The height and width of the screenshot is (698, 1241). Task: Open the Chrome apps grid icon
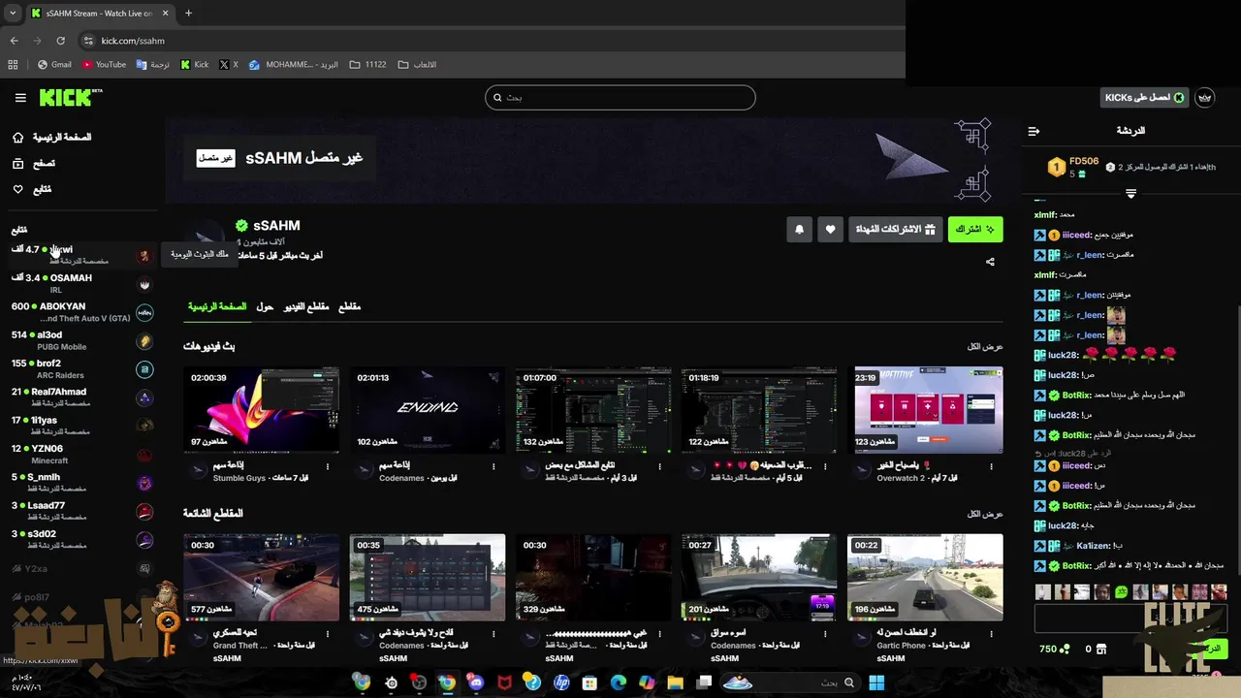click(x=13, y=65)
